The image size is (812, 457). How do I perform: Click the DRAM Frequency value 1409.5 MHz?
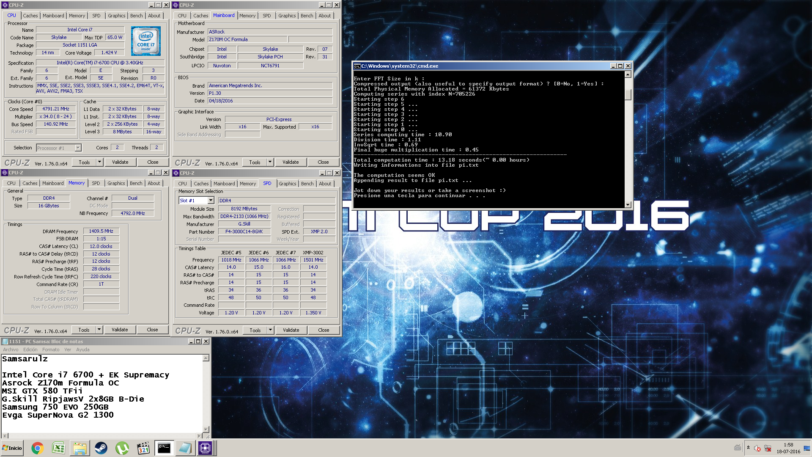(101, 231)
